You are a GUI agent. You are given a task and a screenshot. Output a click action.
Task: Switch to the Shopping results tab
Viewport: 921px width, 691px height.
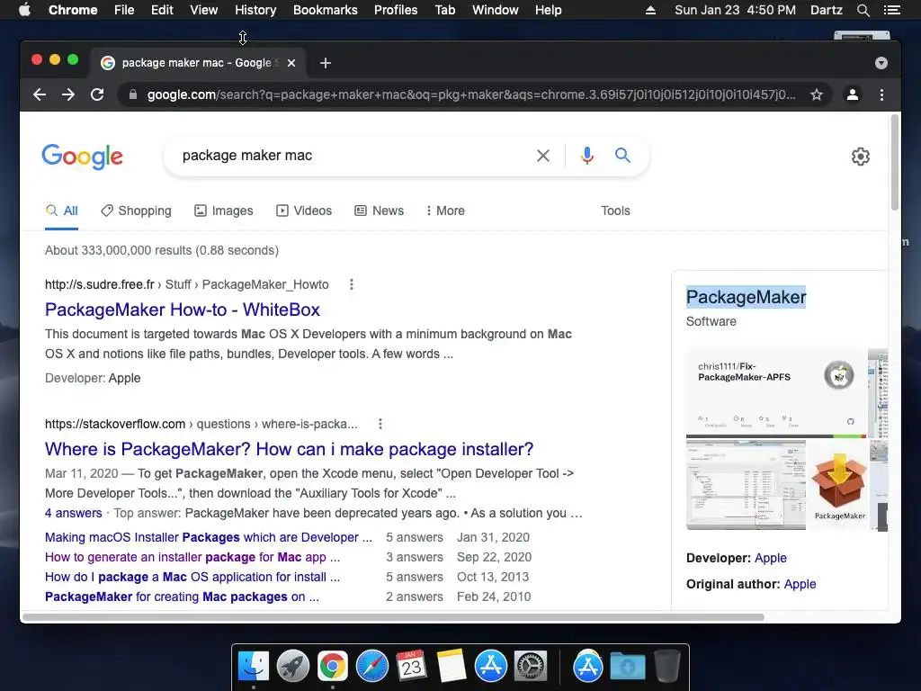tap(137, 211)
